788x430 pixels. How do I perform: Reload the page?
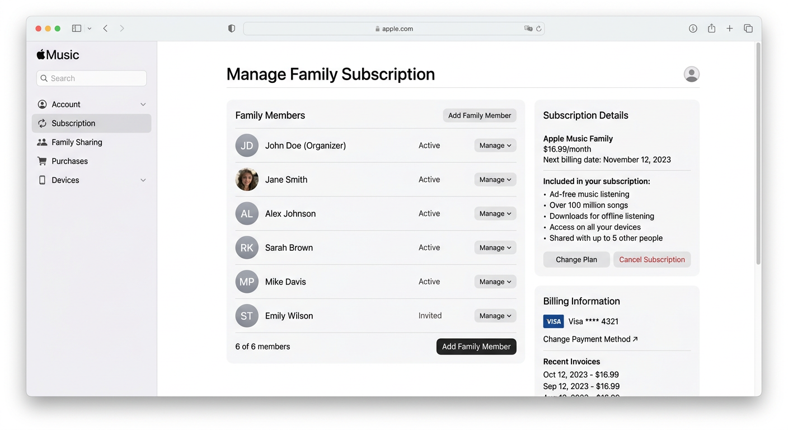tap(539, 29)
